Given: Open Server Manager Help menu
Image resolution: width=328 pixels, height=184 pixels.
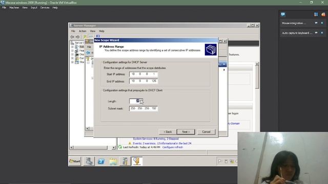Looking at the screenshot, I should tap(101, 31).
